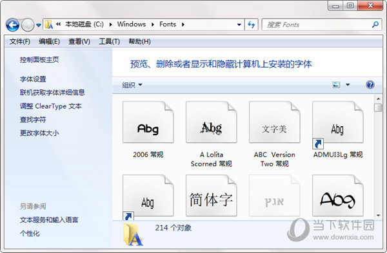The image size is (387, 253).
Task: Click the ABC Version Two 常规 label
Action: pos(275,159)
